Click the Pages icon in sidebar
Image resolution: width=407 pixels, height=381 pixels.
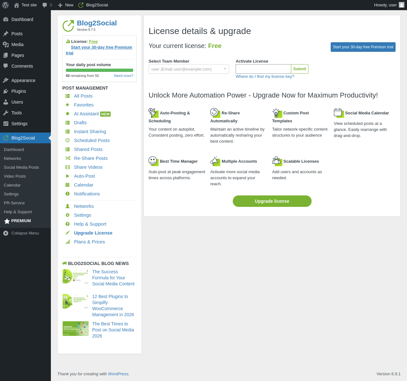6,55
